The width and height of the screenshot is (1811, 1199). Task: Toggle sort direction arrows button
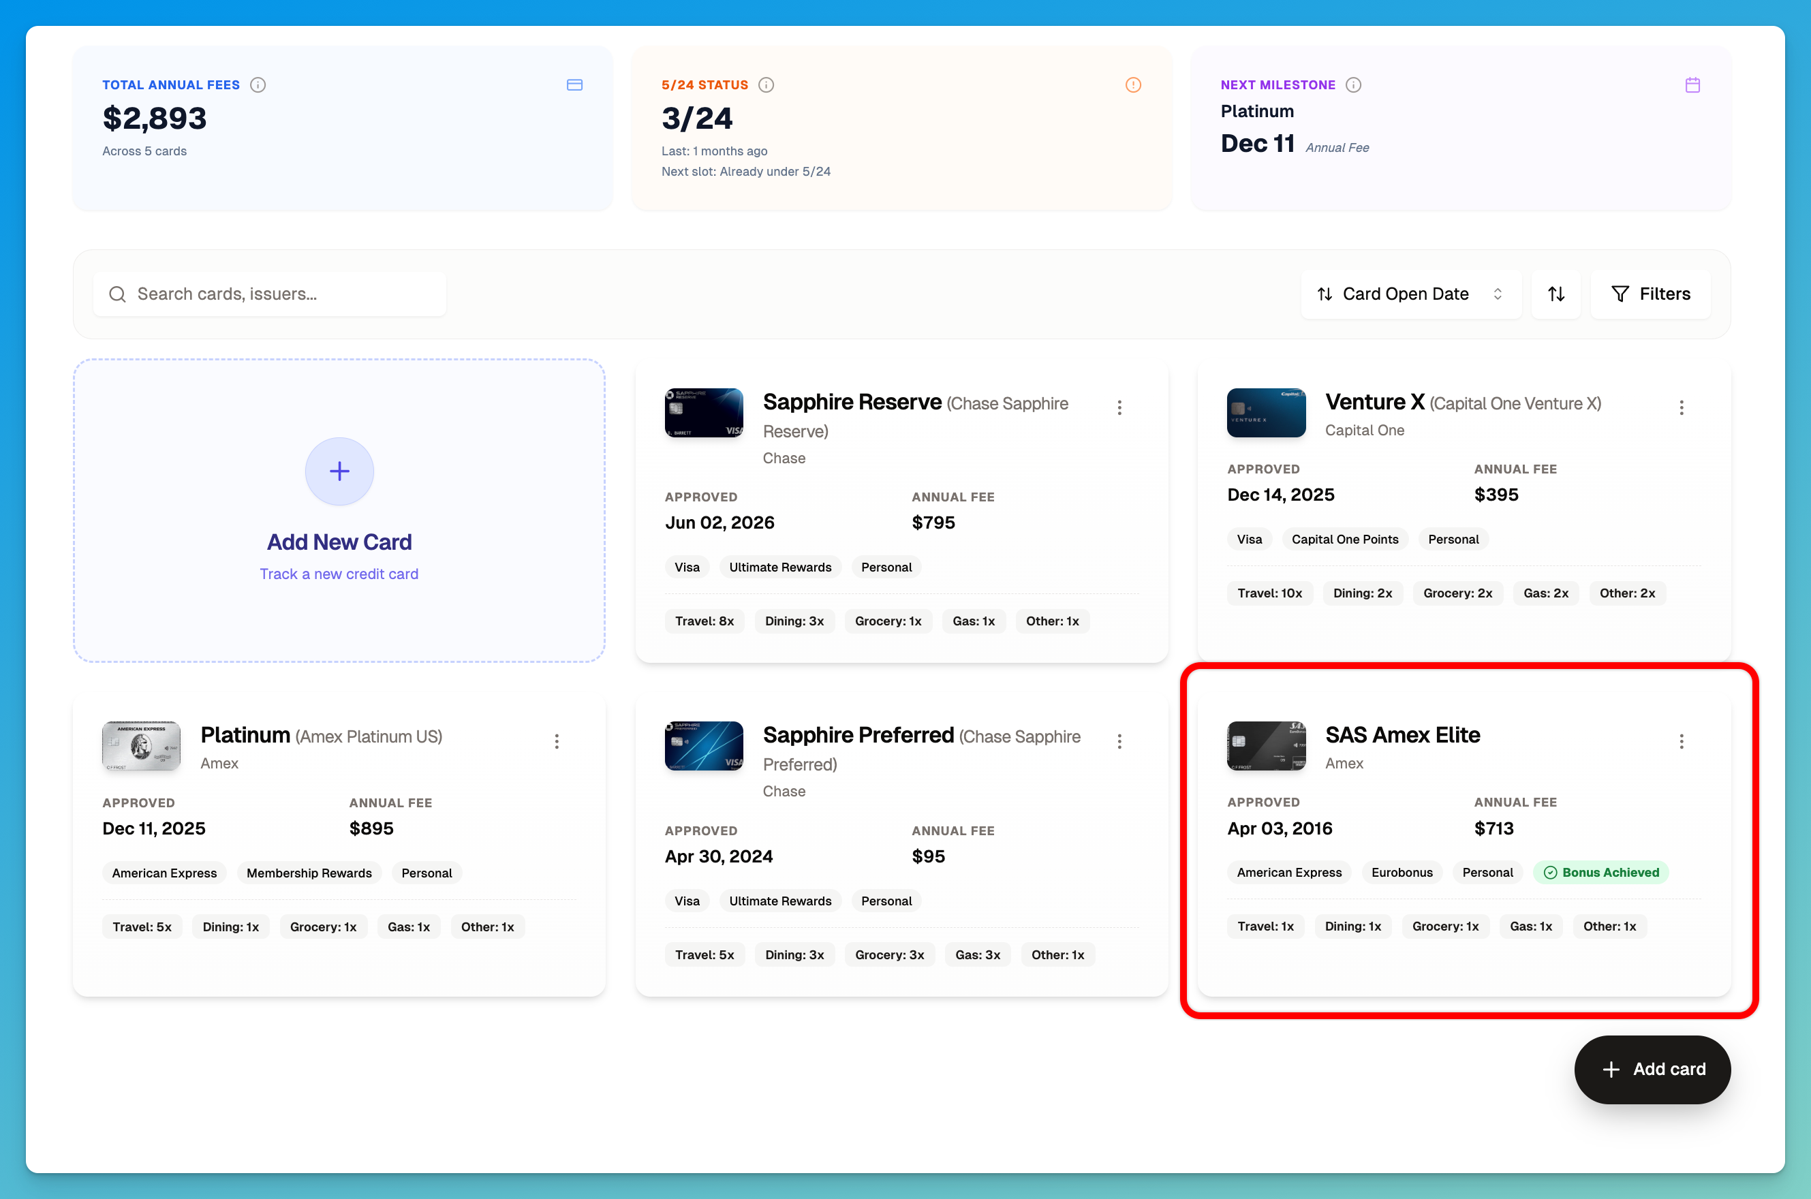click(1555, 294)
